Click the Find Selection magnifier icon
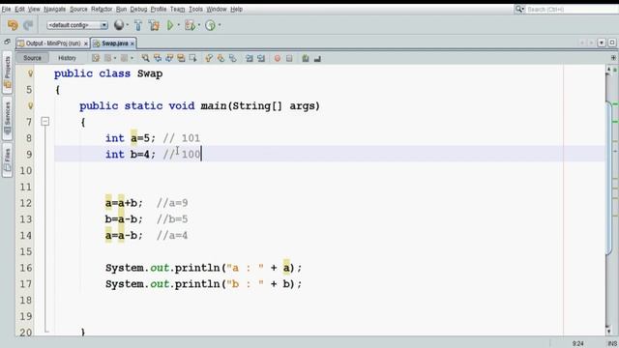The width and height of the screenshot is (619, 348). 146,58
